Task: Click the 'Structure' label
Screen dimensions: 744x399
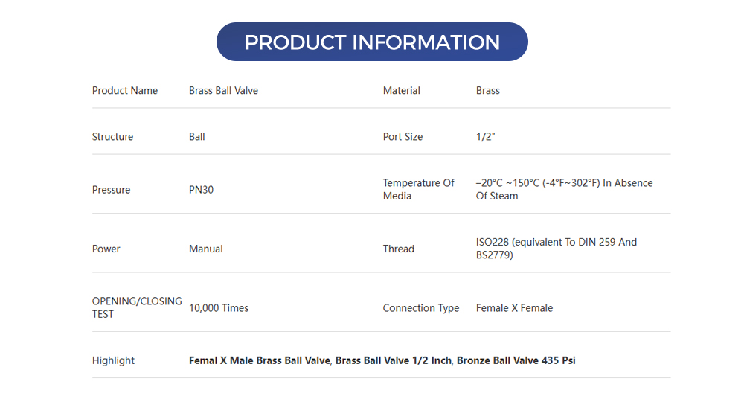Action: point(112,136)
